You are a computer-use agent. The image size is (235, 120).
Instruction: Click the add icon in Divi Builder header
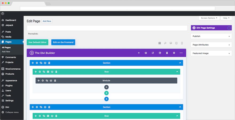click(139, 53)
